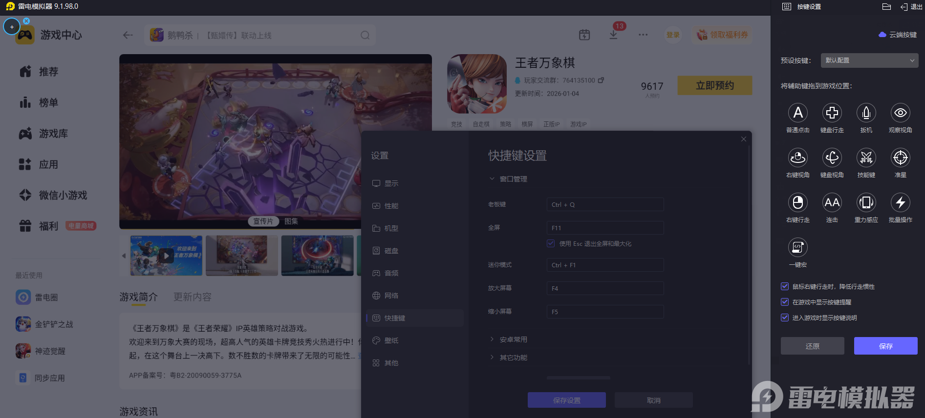Screen dimensions: 925x418
Task: Click the 退出 exit button
Action: coord(911,7)
